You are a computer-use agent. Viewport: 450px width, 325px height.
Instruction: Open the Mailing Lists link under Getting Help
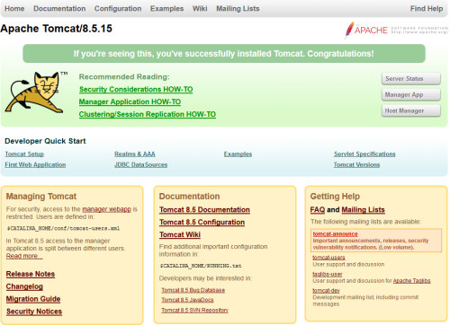point(363,210)
